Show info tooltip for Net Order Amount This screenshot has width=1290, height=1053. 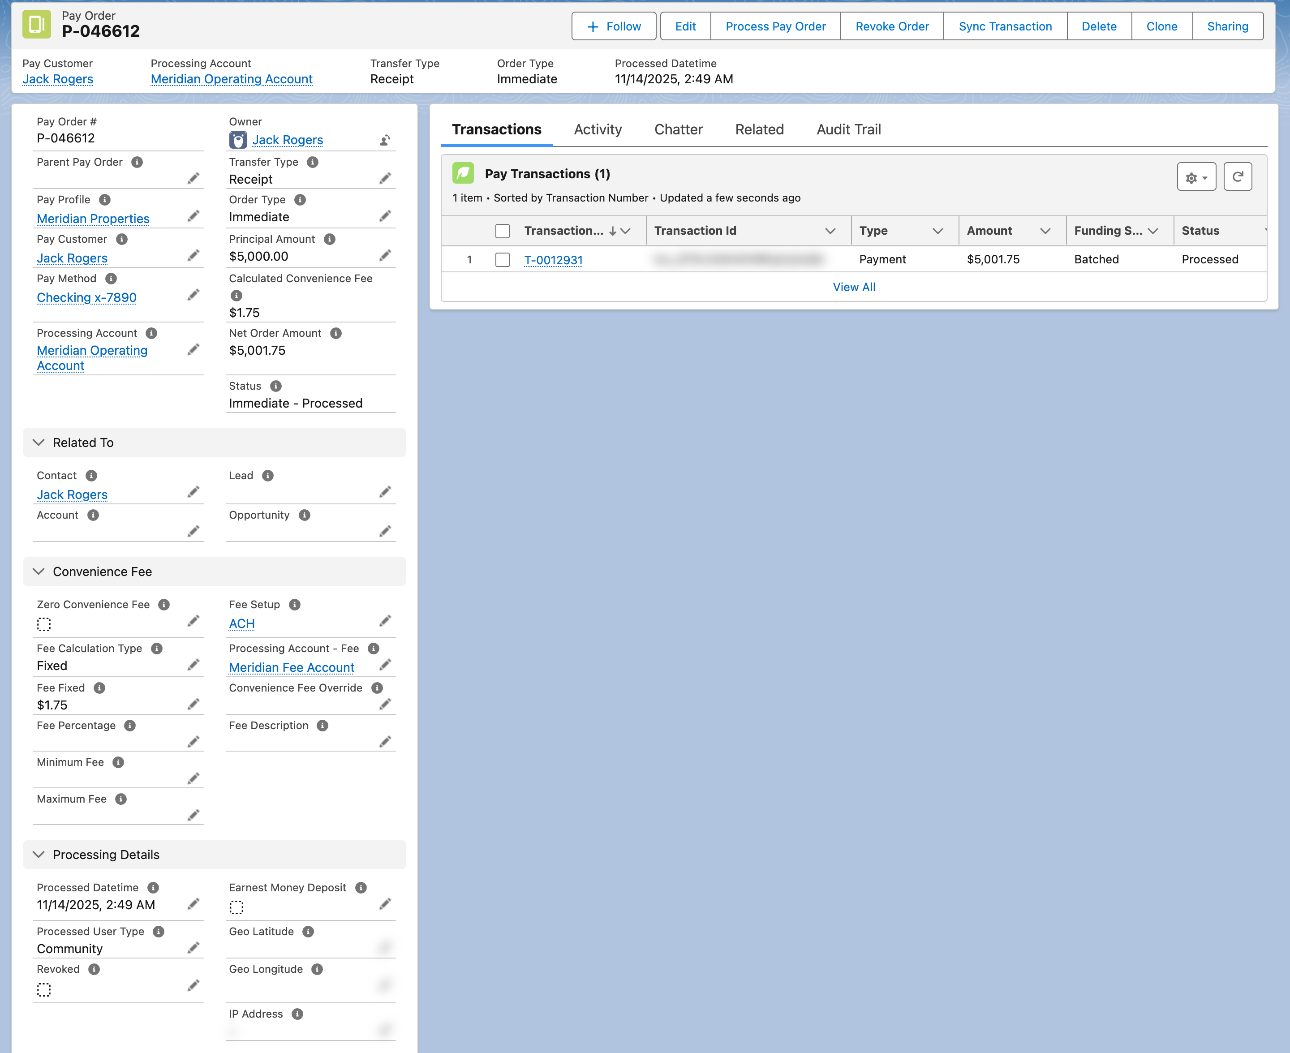(336, 333)
